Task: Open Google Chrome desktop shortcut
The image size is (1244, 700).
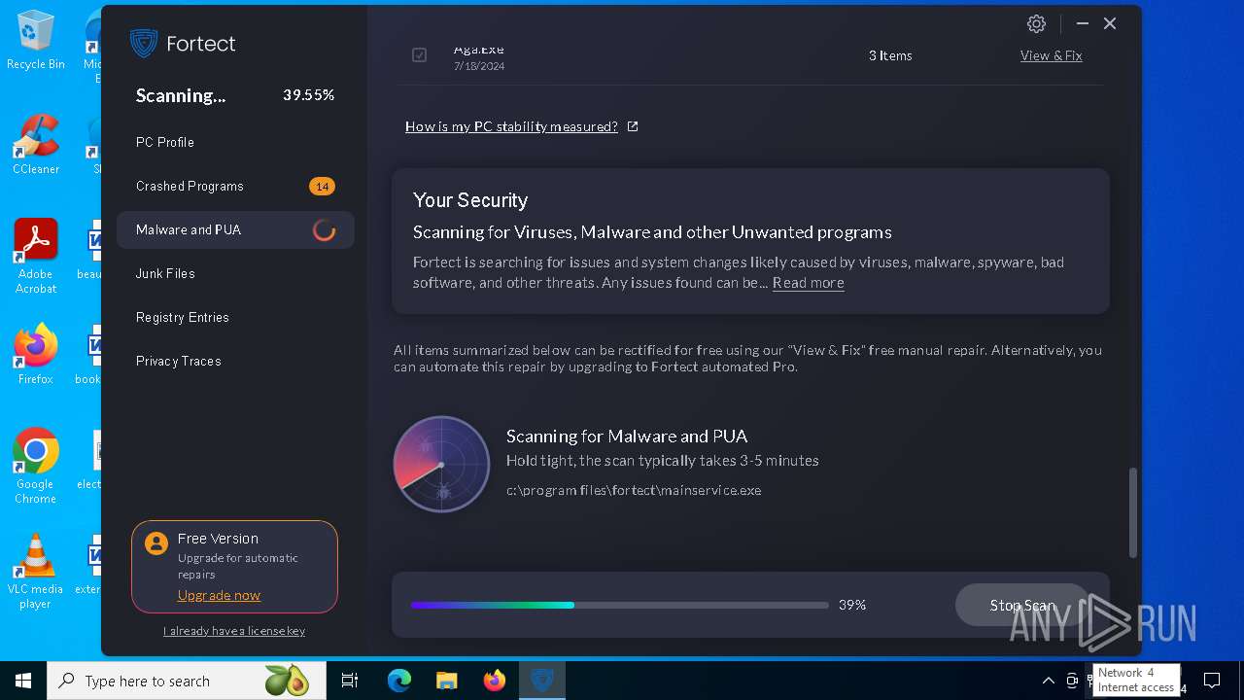Action: [x=36, y=467]
